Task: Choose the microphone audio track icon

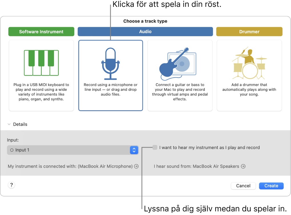Action: click(111, 64)
